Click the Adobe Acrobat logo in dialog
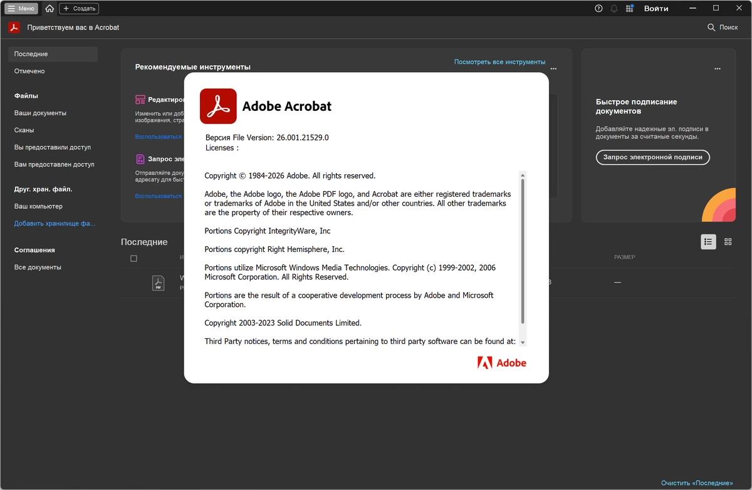 pos(218,107)
